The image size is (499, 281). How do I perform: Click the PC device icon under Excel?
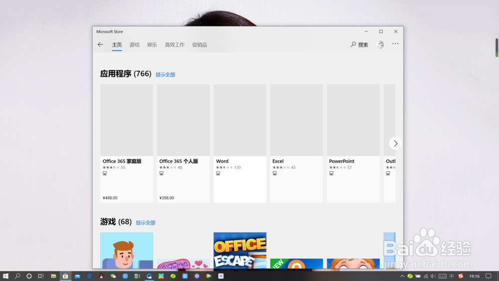point(274,173)
